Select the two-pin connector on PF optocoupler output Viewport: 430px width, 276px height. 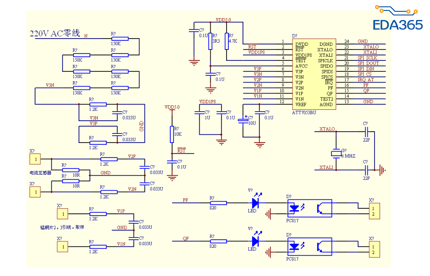374,211
